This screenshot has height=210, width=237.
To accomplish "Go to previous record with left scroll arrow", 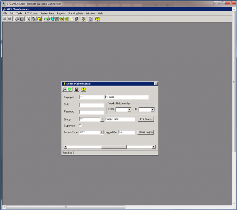I will [x=65, y=147].
